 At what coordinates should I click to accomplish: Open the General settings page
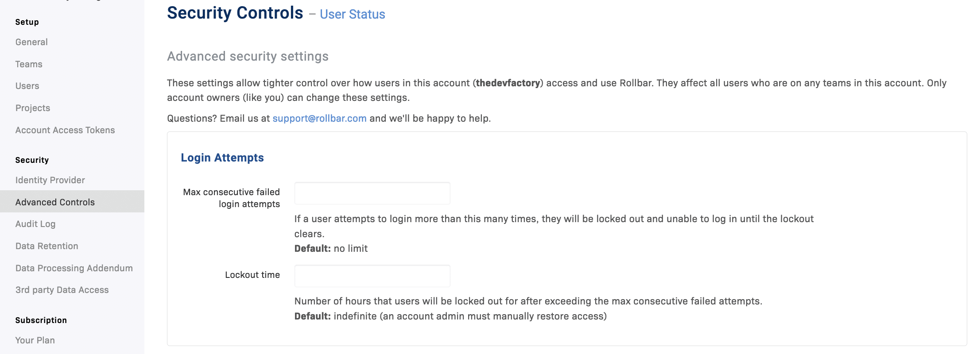click(31, 42)
